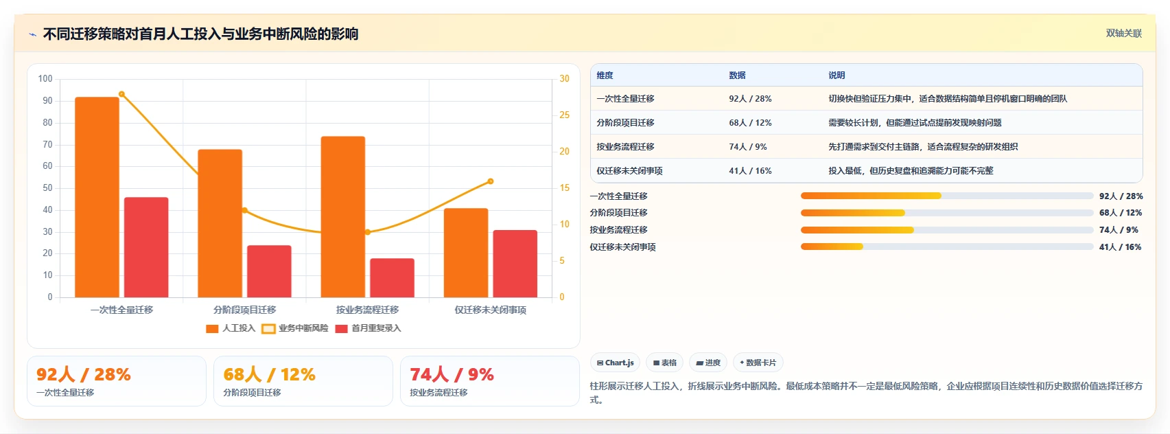Image resolution: width=1170 pixels, height=434 pixels.
Task: Click the orange 人工投入 bar for 按业务流程迁移
Action: click(x=343, y=217)
